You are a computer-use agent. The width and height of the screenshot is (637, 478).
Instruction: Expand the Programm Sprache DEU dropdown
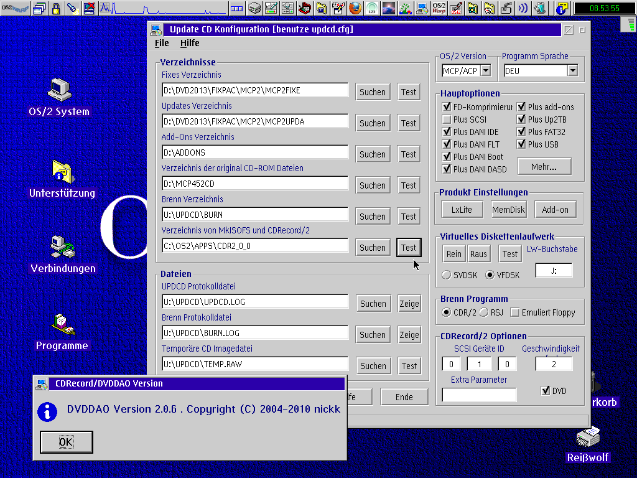tap(572, 71)
